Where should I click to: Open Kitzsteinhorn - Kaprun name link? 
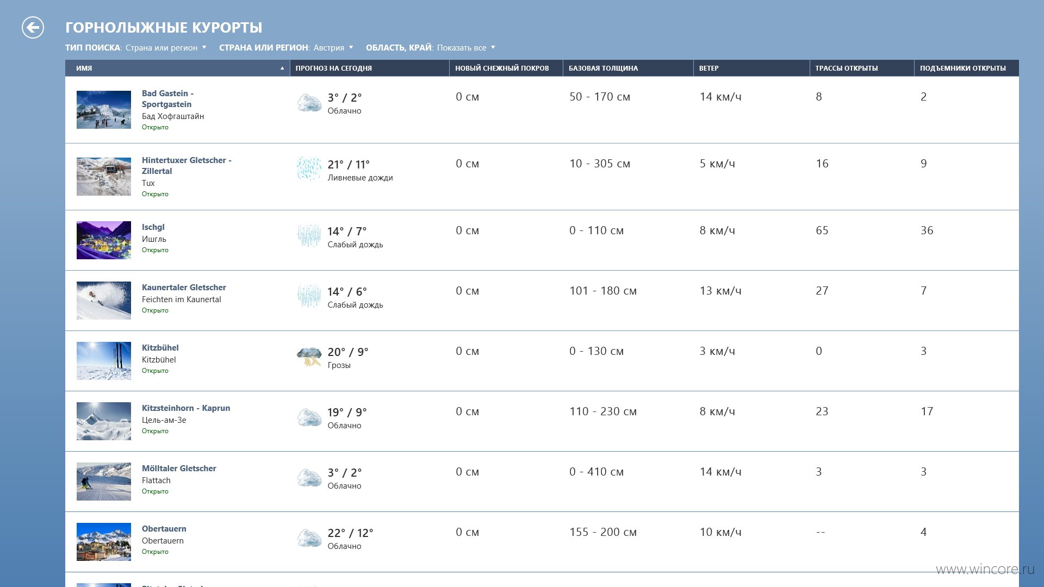pyautogui.click(x=186, y=408)
